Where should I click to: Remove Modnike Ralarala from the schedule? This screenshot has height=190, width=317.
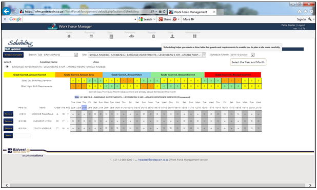pos(9,114)
